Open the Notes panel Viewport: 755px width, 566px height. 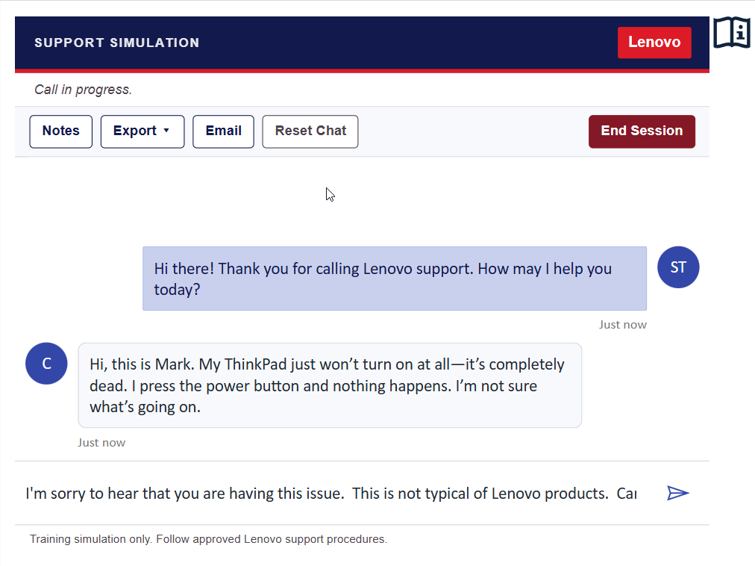tap(60, 131)
